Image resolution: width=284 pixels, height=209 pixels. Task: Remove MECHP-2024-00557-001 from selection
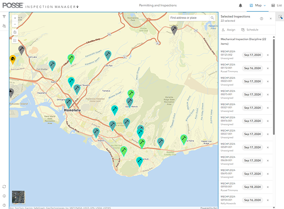pyautogui.click(x=268, y=134)
